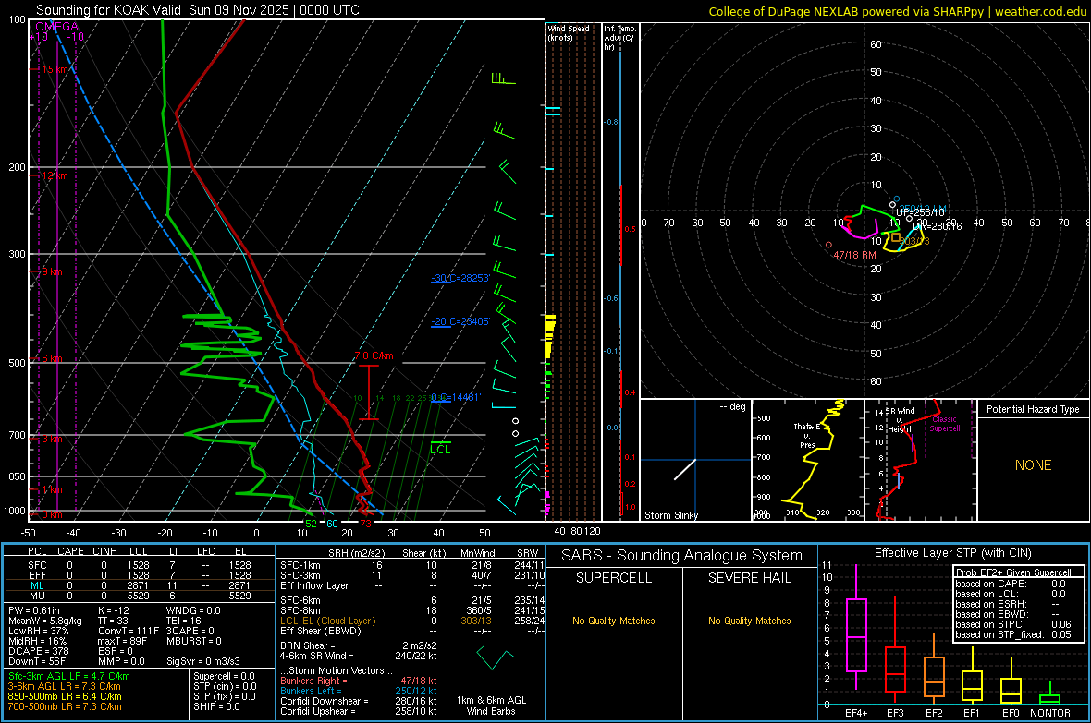Click No Quality Matches under SUPERCELL
1091x723 pixels.
coord(614,621)
